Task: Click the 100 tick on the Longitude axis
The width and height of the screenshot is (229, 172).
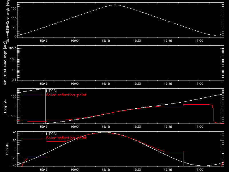Action: tap(14, 96)
